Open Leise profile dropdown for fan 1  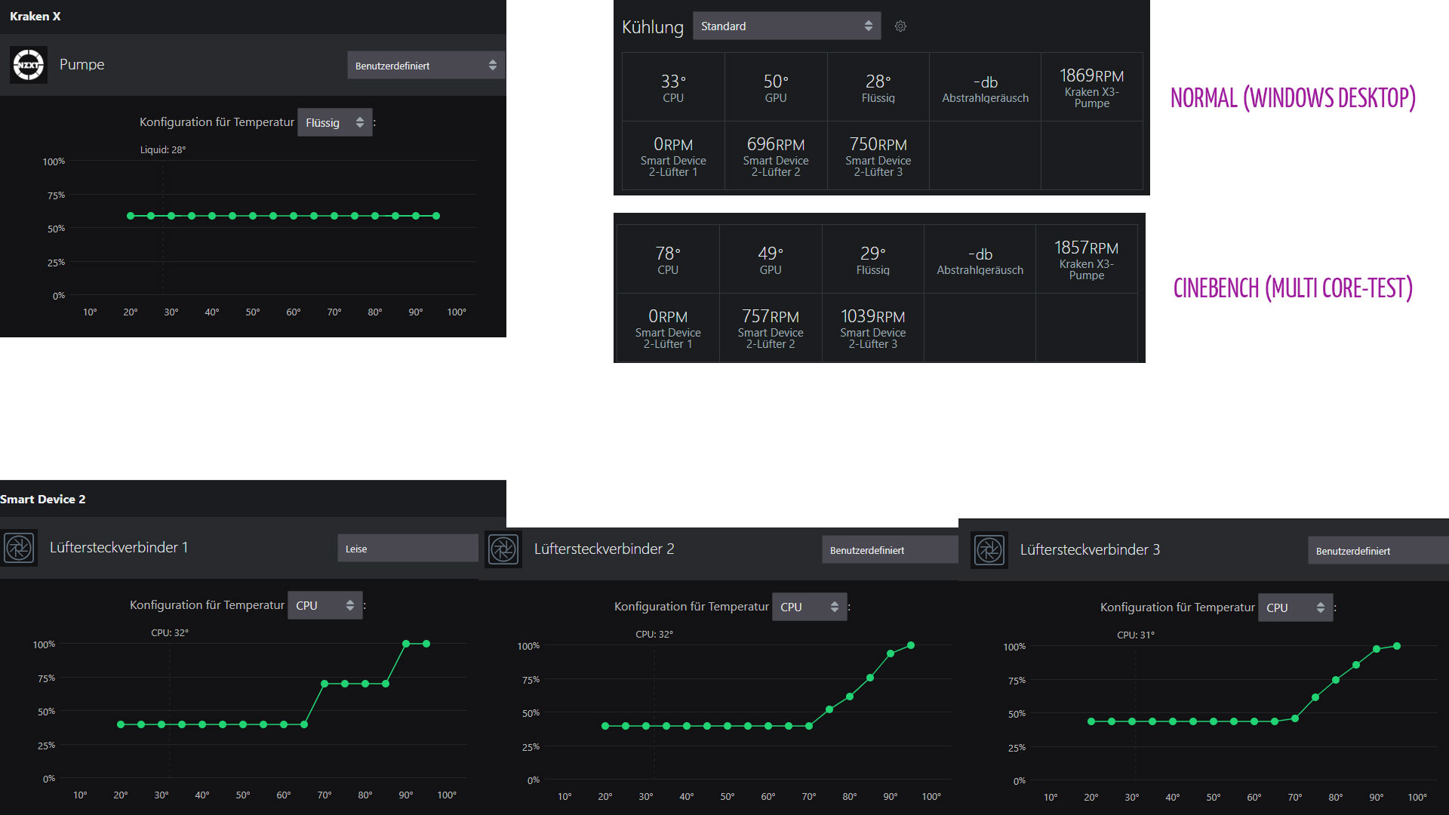point(408,549)
